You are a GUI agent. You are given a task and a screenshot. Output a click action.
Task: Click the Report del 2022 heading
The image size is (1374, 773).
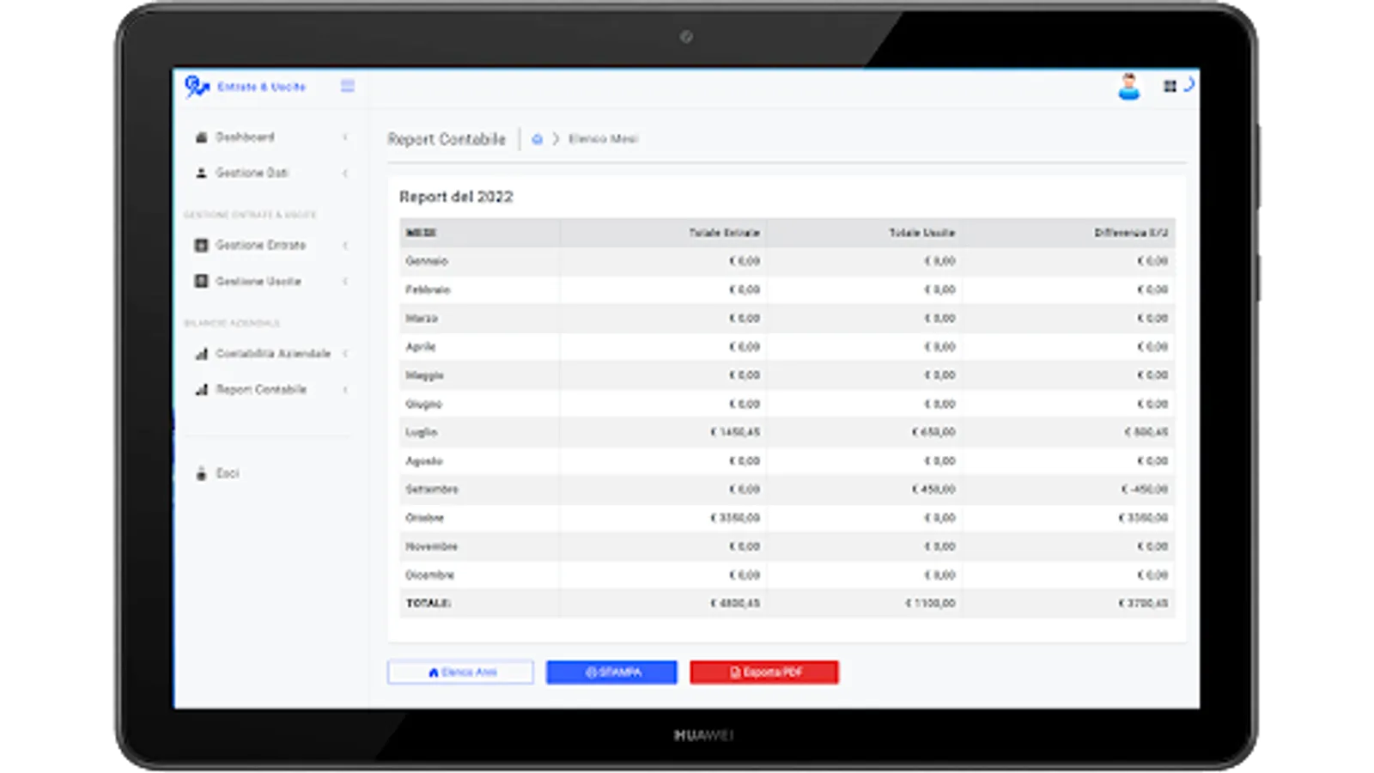456,197
